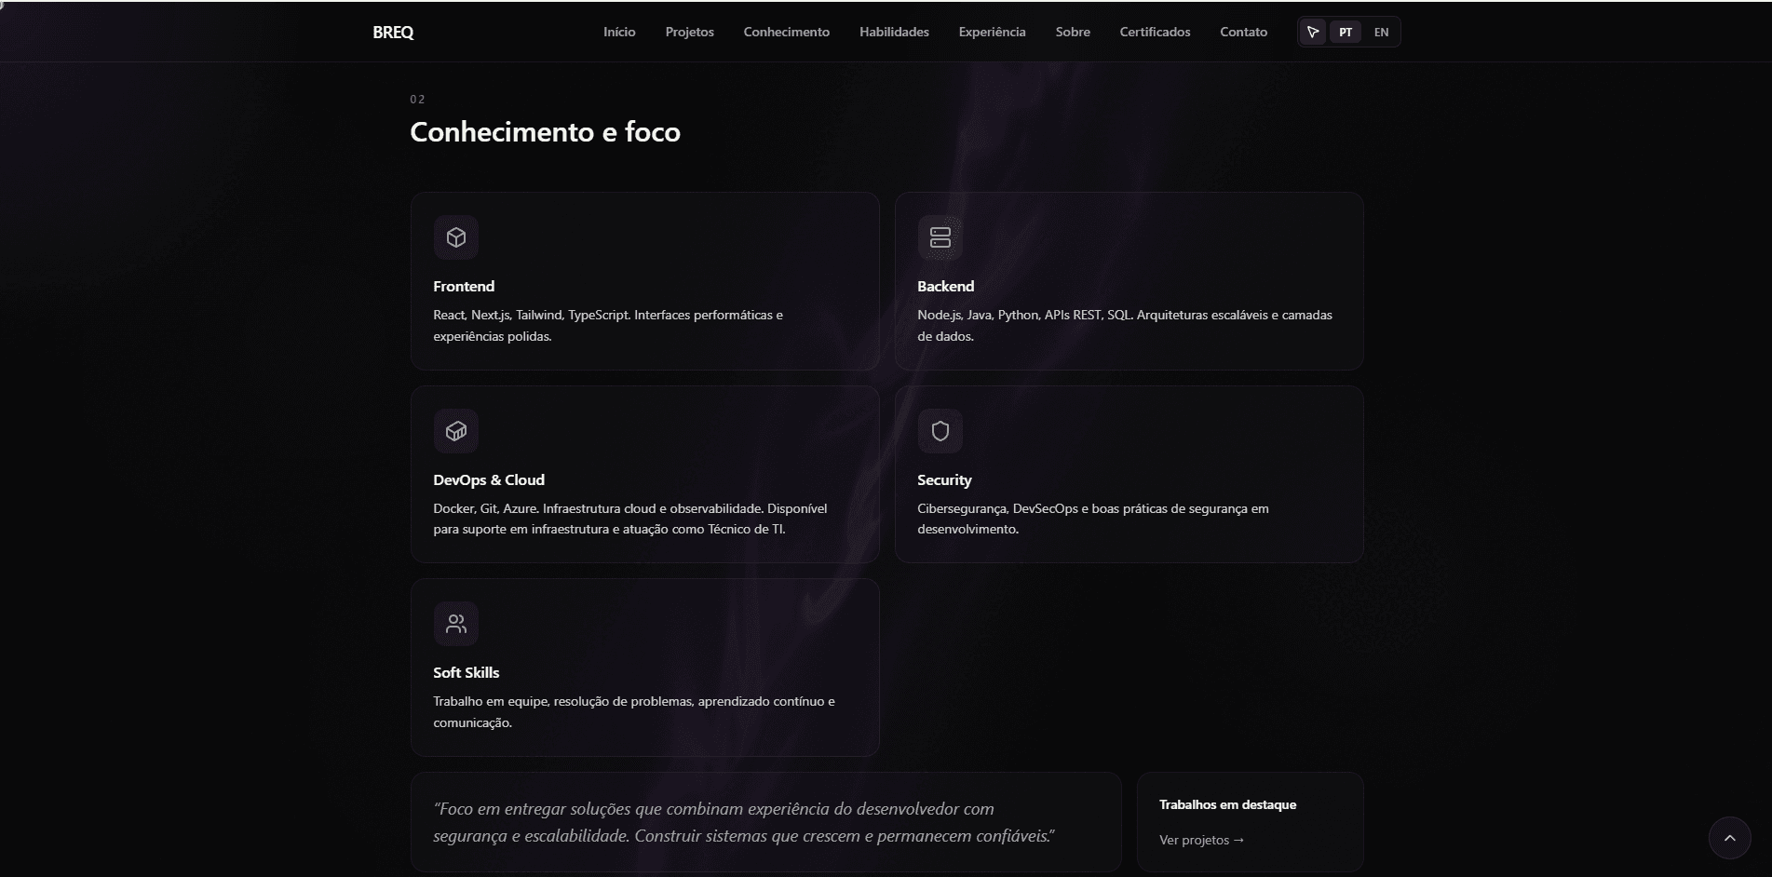The height and width of the screenshot is (877, 1772).
Task: Click the Conhecimento e foco heading
Action: tap(545, 132)
